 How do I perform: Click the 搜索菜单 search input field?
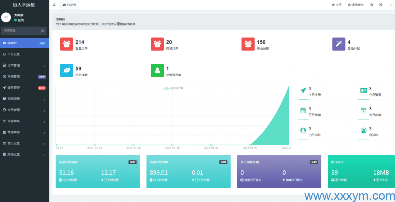(x=21, y=30)
